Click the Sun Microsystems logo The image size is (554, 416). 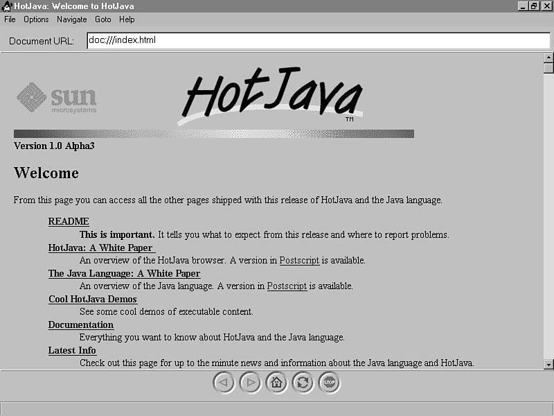[x=57, y=98]
